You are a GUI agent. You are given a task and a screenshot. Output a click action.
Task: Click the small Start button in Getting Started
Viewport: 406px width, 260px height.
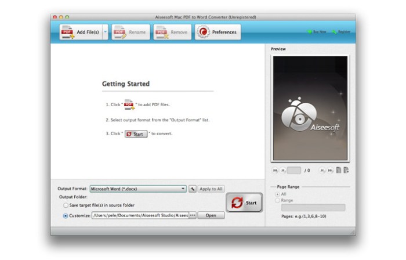pos(136,134)
